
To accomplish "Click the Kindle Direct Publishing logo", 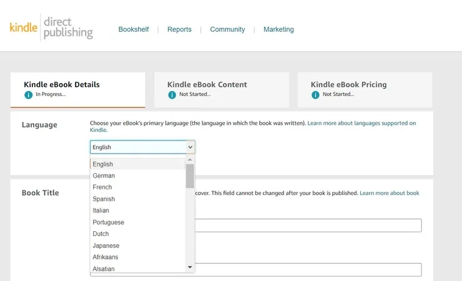I will click(51, 27).
